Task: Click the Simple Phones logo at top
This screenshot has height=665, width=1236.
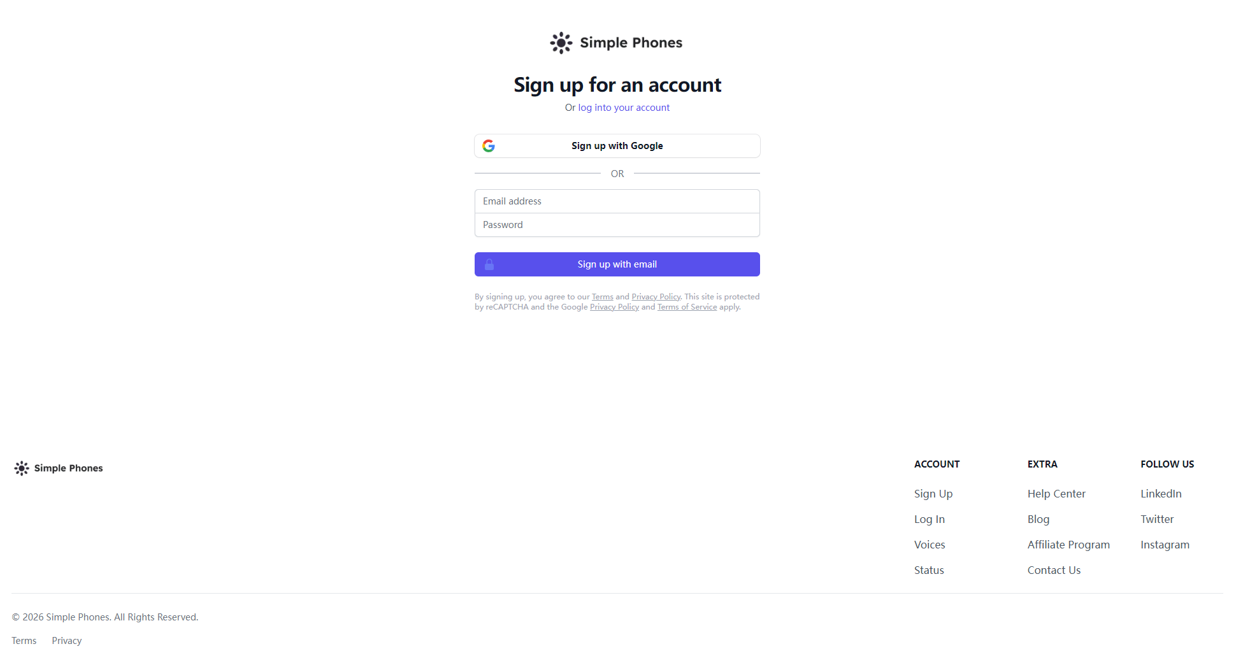Action: coord(616,43)
